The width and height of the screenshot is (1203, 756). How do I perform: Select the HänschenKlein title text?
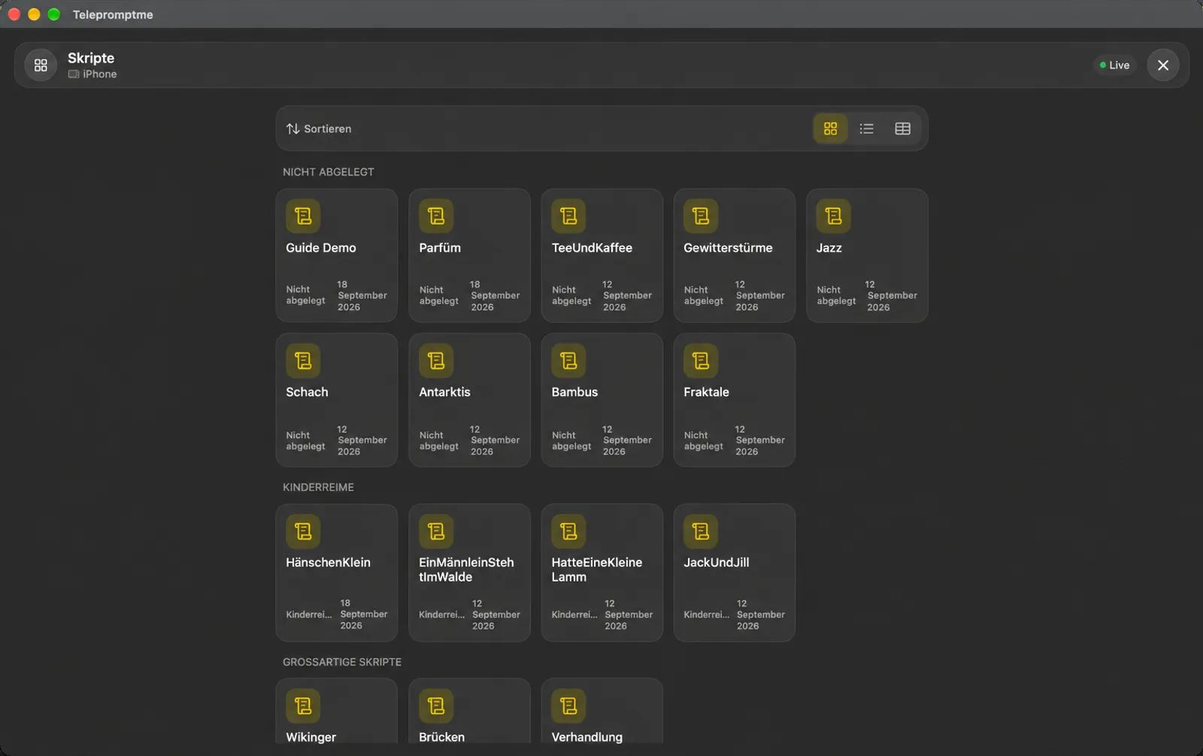328,563
